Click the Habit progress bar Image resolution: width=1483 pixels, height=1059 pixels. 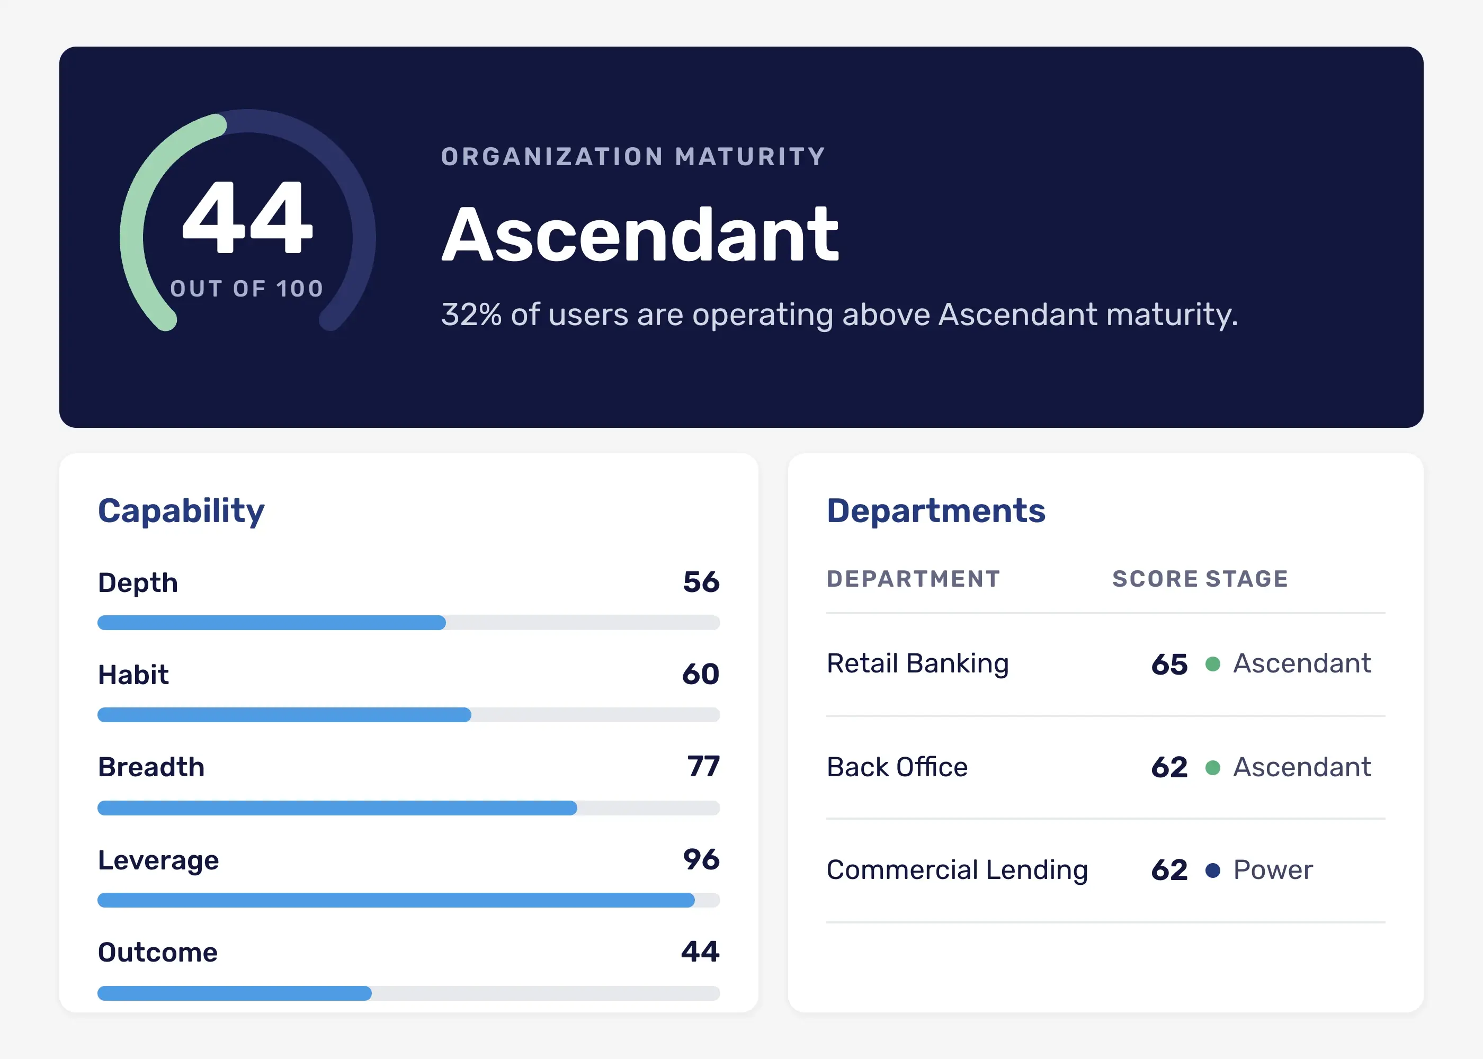click(x=409, y=715)
